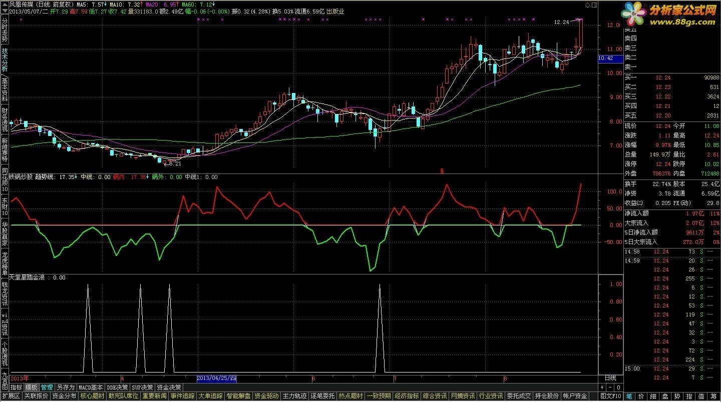
Task: Open 资金分布 tab
Action: coord(64,395)
